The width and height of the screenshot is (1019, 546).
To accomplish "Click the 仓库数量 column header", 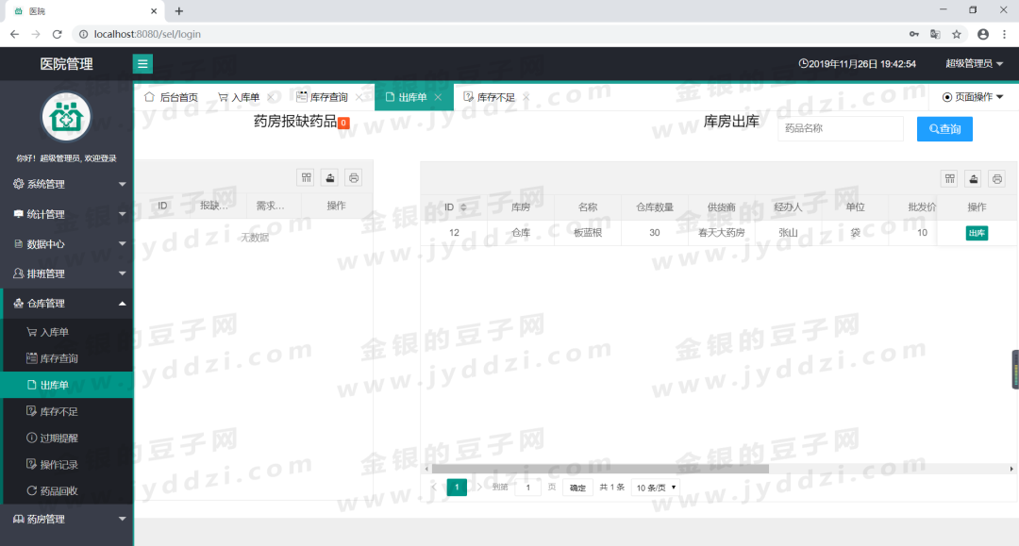I will 655,207.
